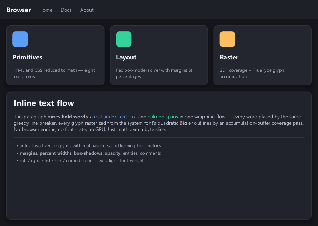Click the blue Primitives card icon
The height and width of the screenshot is (226, 318).
[x=20, y=39]
